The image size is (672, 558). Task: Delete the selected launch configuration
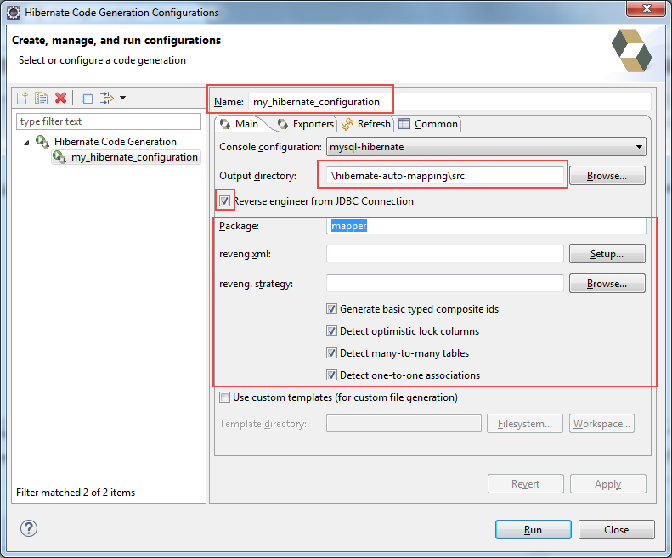60,99
